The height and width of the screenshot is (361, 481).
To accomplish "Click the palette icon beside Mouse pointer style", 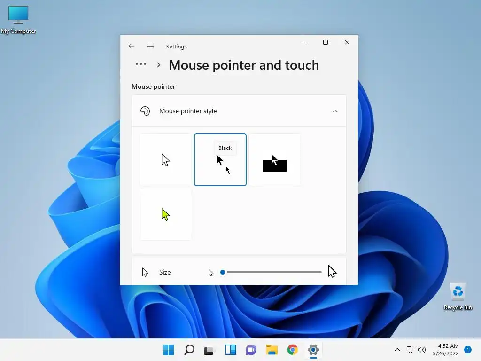I will (145, 111).
